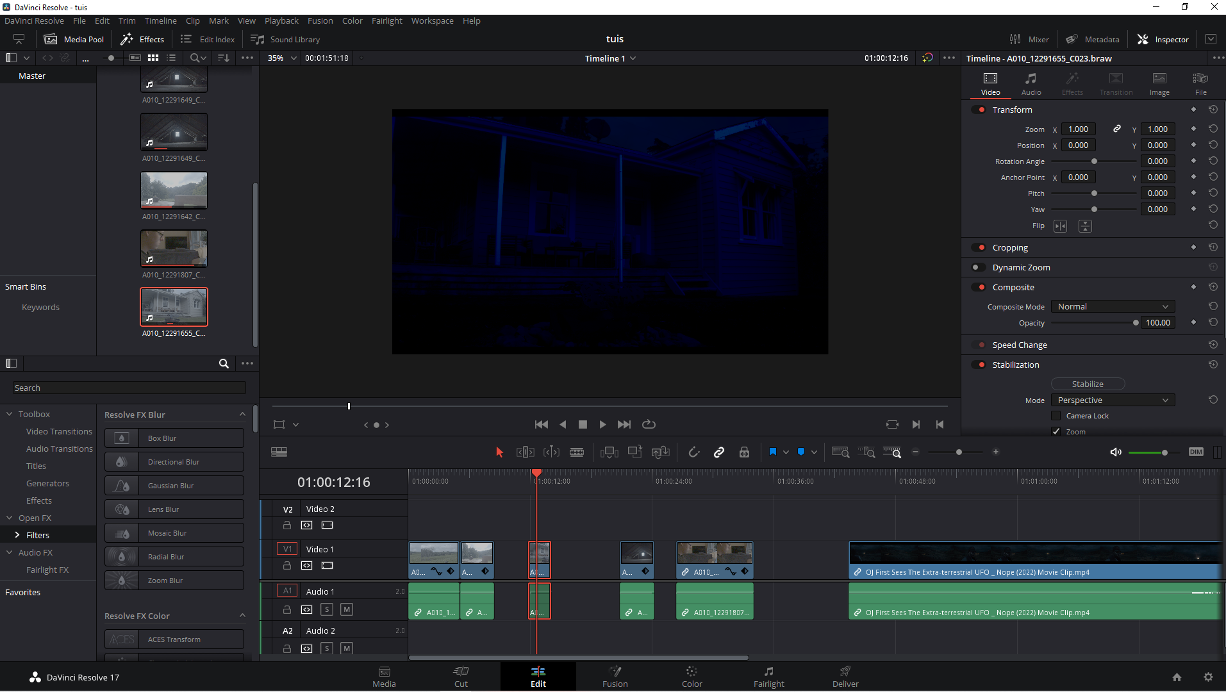The image size is (1226, 692).
Task: Click the speaker volume icon
Action: click(x=1116, y=452)
